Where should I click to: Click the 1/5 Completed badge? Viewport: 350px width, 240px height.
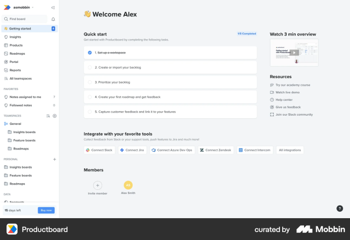point(247,34)
